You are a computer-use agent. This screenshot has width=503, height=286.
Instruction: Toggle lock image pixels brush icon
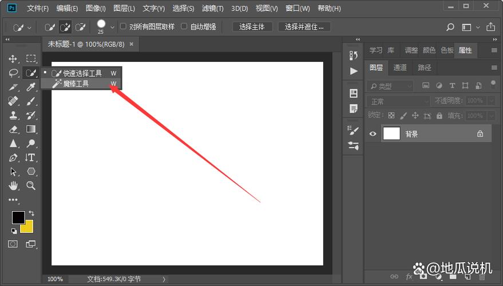403,116
